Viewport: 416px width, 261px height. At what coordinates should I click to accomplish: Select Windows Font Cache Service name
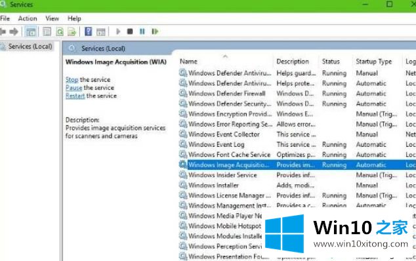click(x=229, y=154)
